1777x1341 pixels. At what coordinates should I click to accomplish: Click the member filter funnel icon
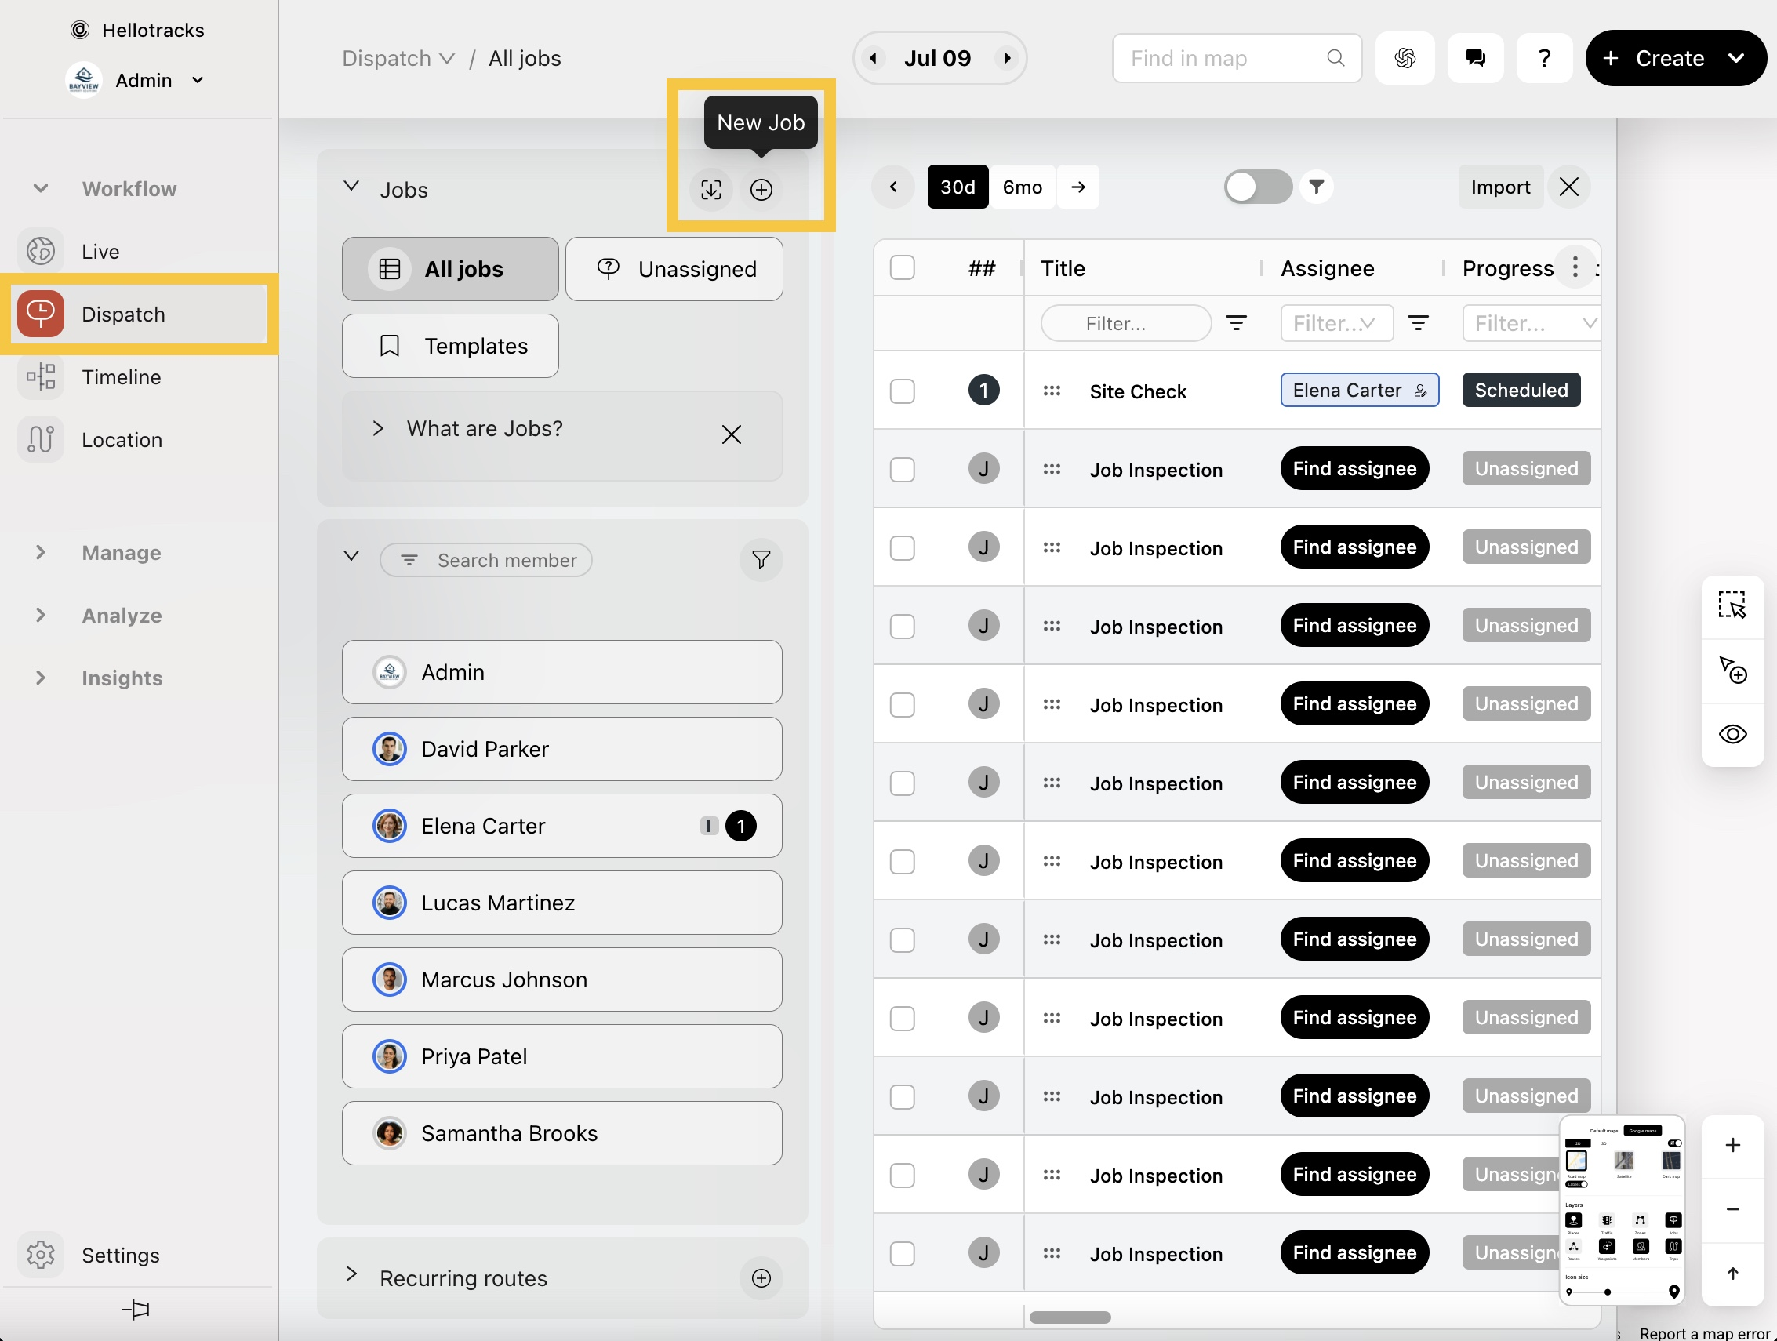click(761, 559)
